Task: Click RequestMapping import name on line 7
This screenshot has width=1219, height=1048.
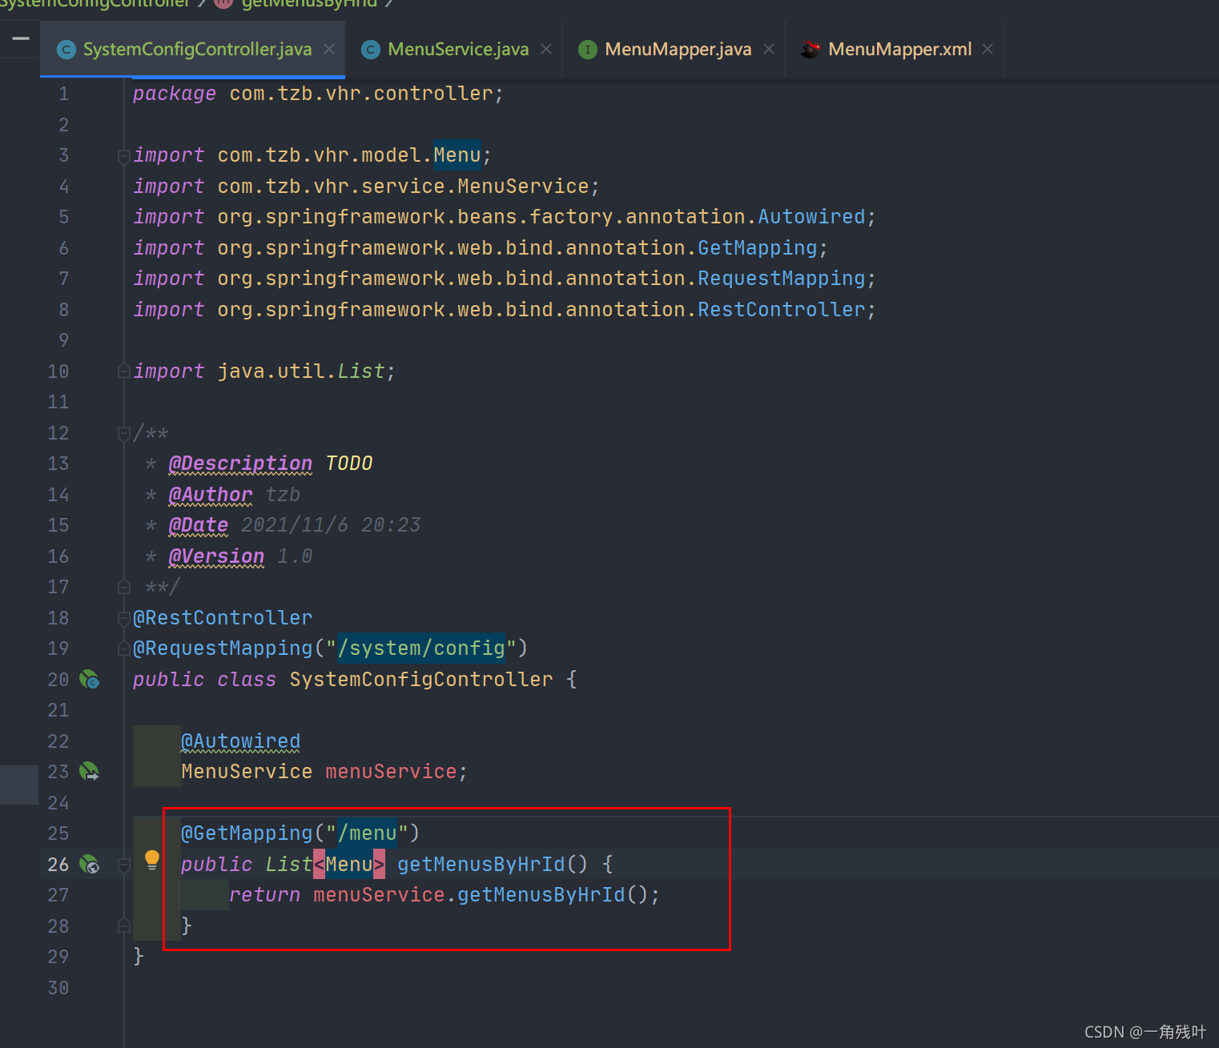Action: click(x=781, y=279)
